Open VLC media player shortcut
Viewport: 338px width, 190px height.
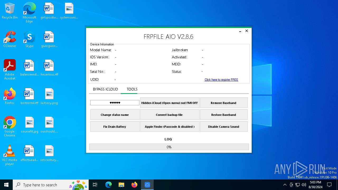pos(10,155)
